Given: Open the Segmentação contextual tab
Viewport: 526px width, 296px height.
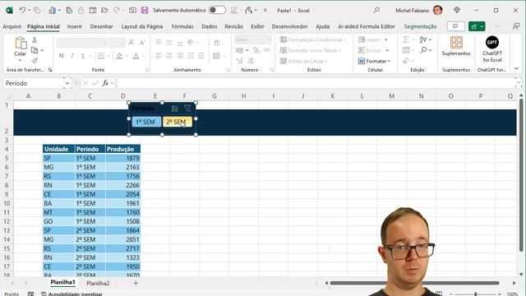Looking at the screenshot, I should point(420,26).
